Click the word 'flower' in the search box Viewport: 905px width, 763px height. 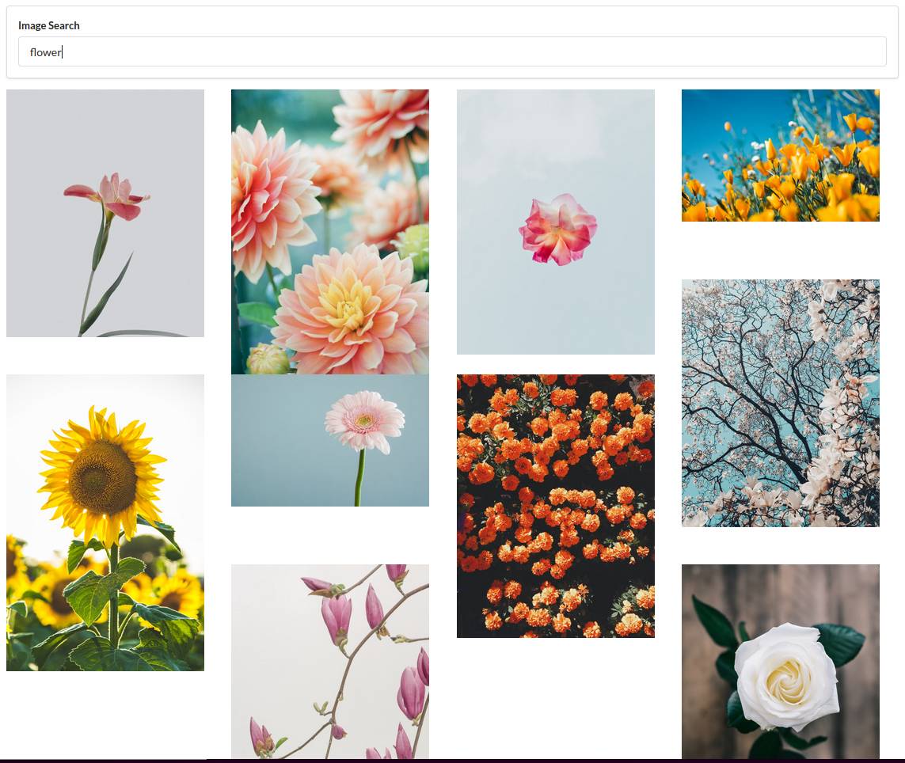pyautogui.click(x=45, y=52)
